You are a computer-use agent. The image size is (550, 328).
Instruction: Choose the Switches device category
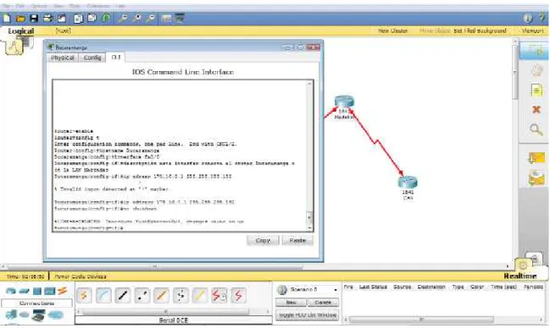pyautogui.click(x=24, y=291)
